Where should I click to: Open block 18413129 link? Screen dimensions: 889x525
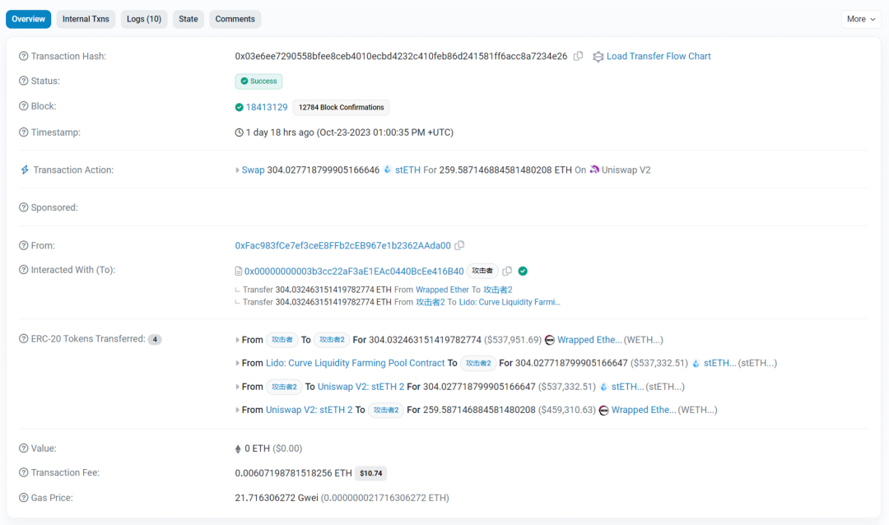267,107
